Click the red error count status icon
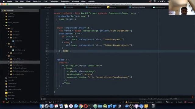The height and width of the screenshot is (109, 195). click(3, 102)
